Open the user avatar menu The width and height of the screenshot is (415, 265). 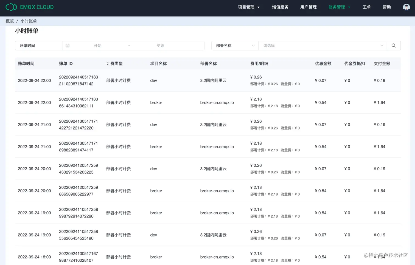point(406,7)
